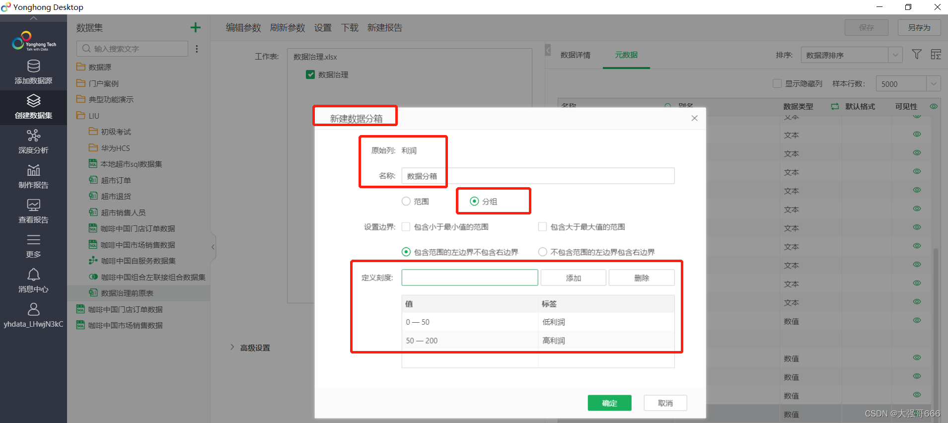Switch to 元数据 tab
Screen dimensions: 948x423
[x=626, y=55]
